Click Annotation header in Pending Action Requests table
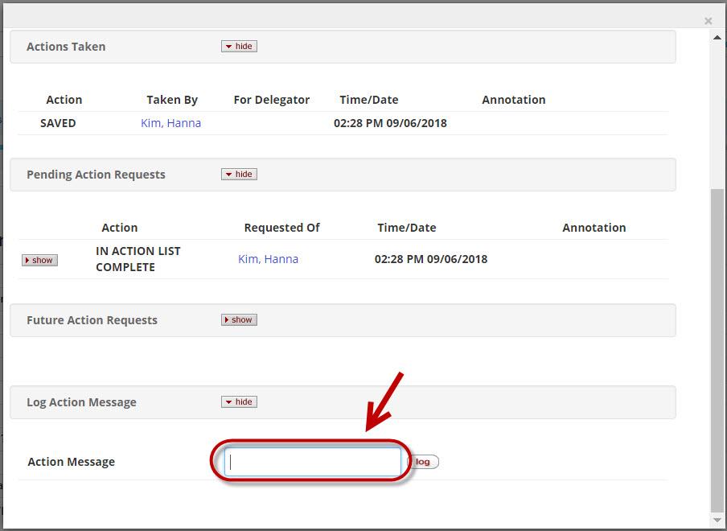Image resolution: width=727 pixels, height=531 pixels. click(x=594, y=228)
